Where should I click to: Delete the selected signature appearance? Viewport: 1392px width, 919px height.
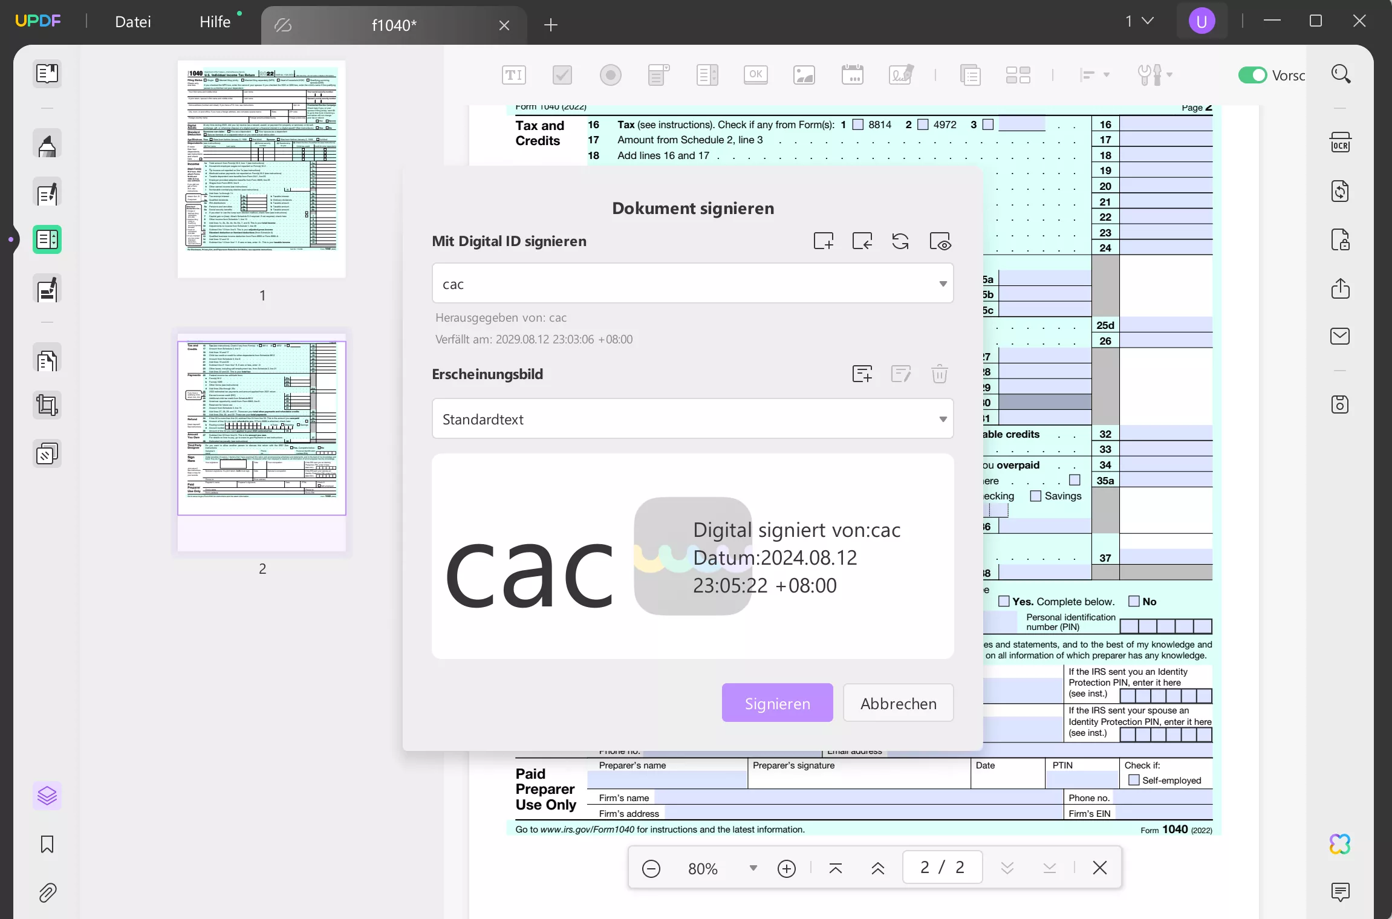(x=938, y=374)
